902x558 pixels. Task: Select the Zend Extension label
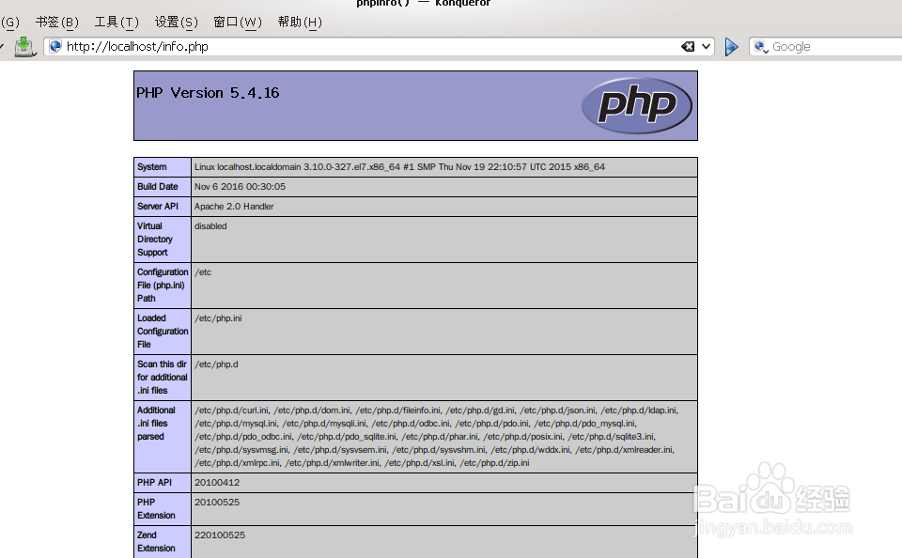coord(156,542)
